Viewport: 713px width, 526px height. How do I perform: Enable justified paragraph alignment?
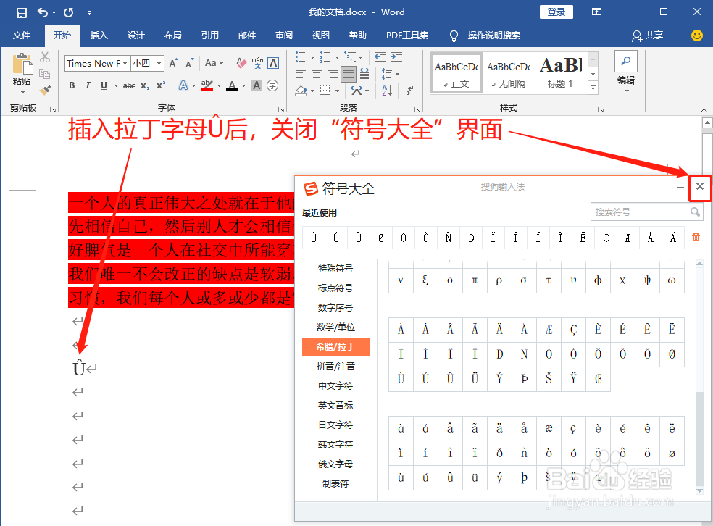(349, 74)
